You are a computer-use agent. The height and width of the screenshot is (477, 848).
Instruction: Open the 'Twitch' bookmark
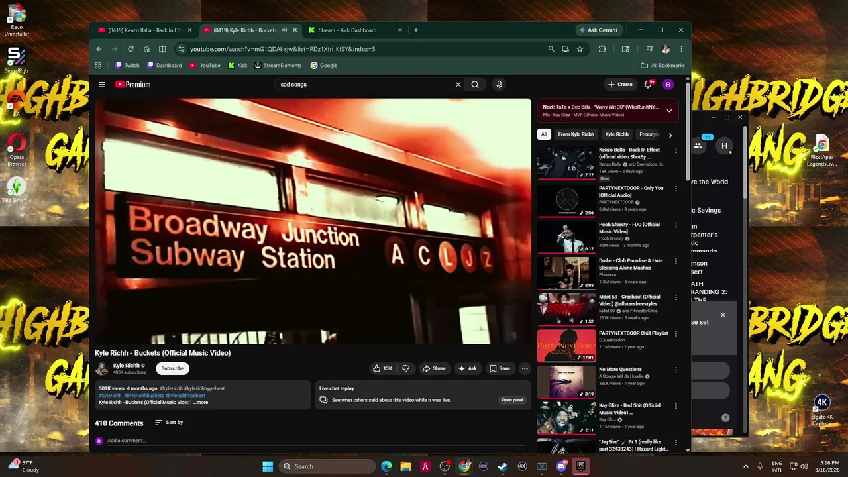coord(127,66)
